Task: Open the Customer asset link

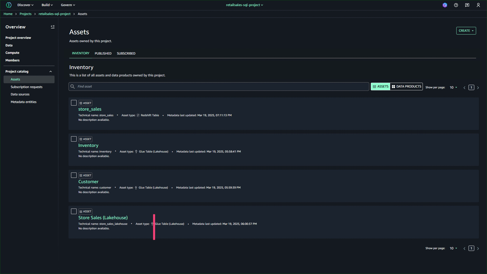Action: click(x=88, y=182)
